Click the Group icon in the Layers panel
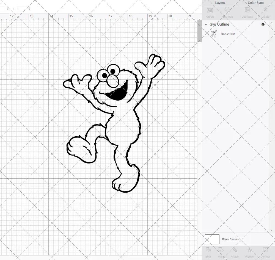Screen dimensions: 275x260 [x=210, y=12]
